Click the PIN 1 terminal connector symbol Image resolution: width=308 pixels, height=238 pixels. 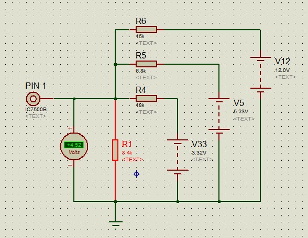coord(33,99)
